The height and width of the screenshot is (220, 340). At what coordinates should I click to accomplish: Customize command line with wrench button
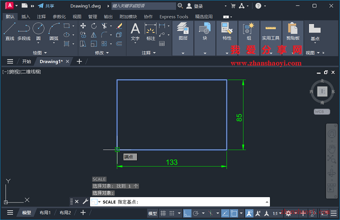coord(85,201)
